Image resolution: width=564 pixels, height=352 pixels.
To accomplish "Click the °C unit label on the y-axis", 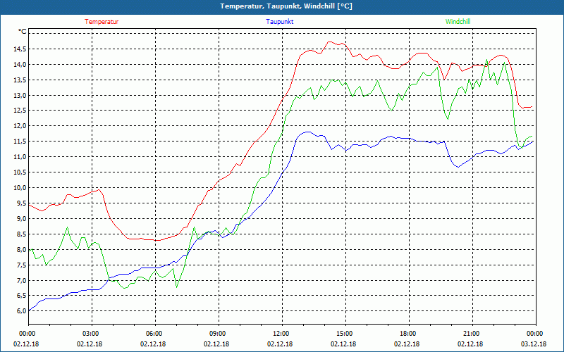I will [23, 32].
